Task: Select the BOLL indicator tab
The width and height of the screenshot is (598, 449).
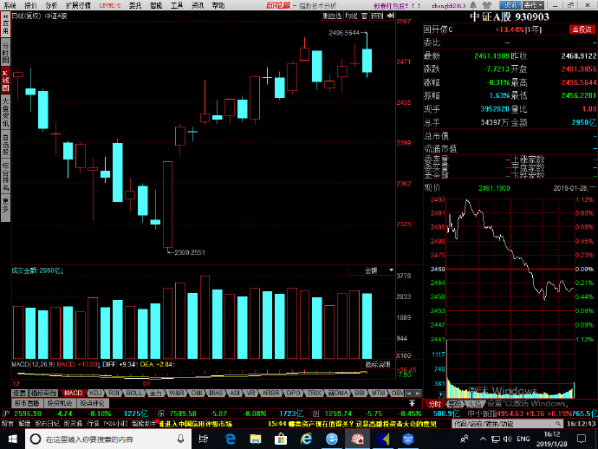Action: pyautogui.click(x=134, y=393)
